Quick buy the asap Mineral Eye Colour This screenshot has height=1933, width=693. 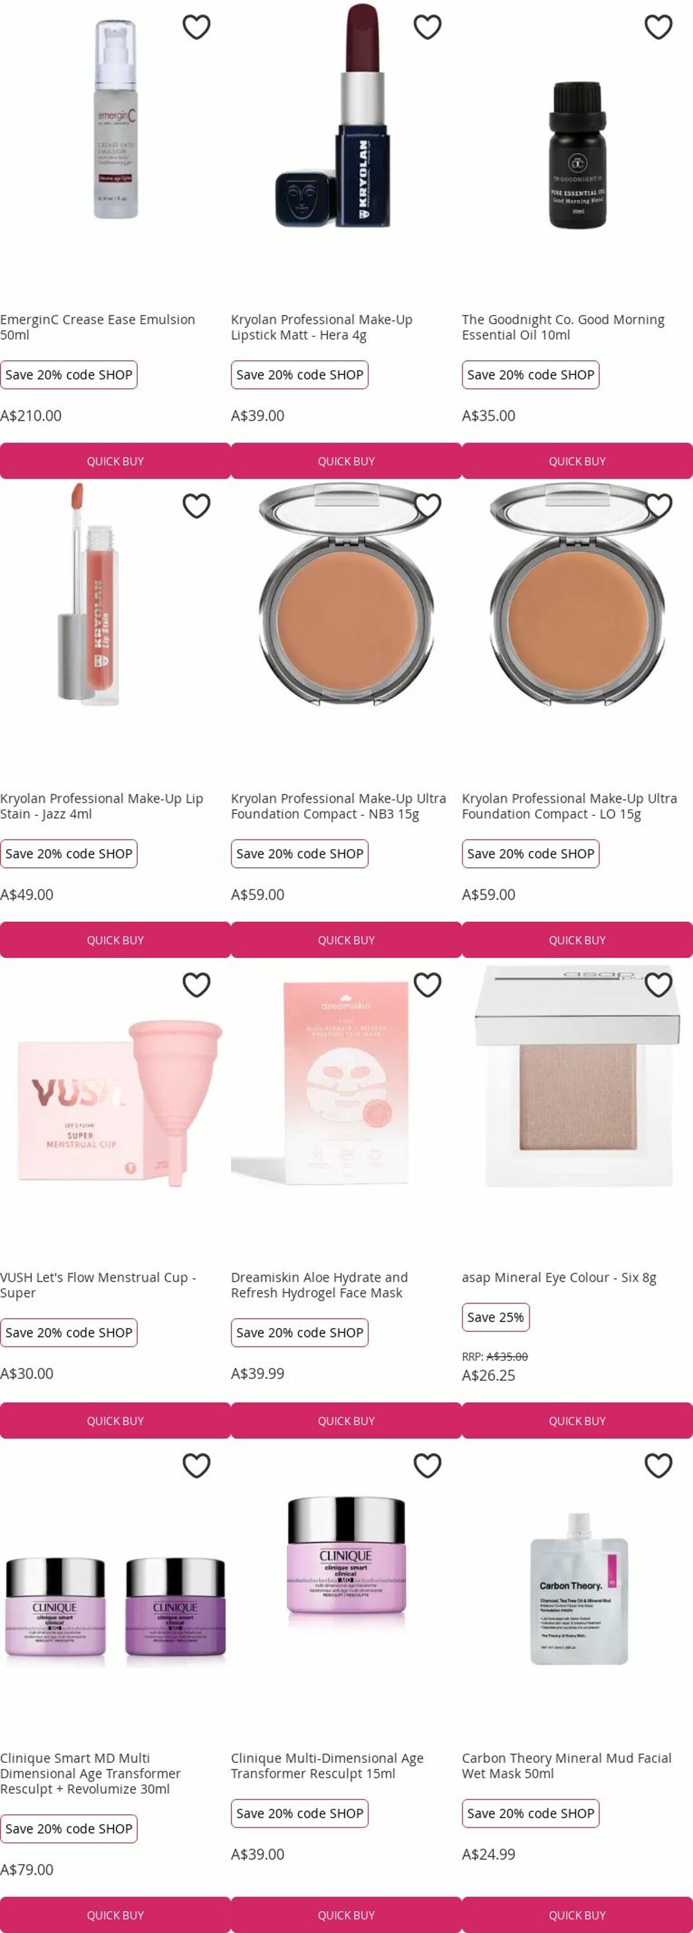click(576, 1421)
